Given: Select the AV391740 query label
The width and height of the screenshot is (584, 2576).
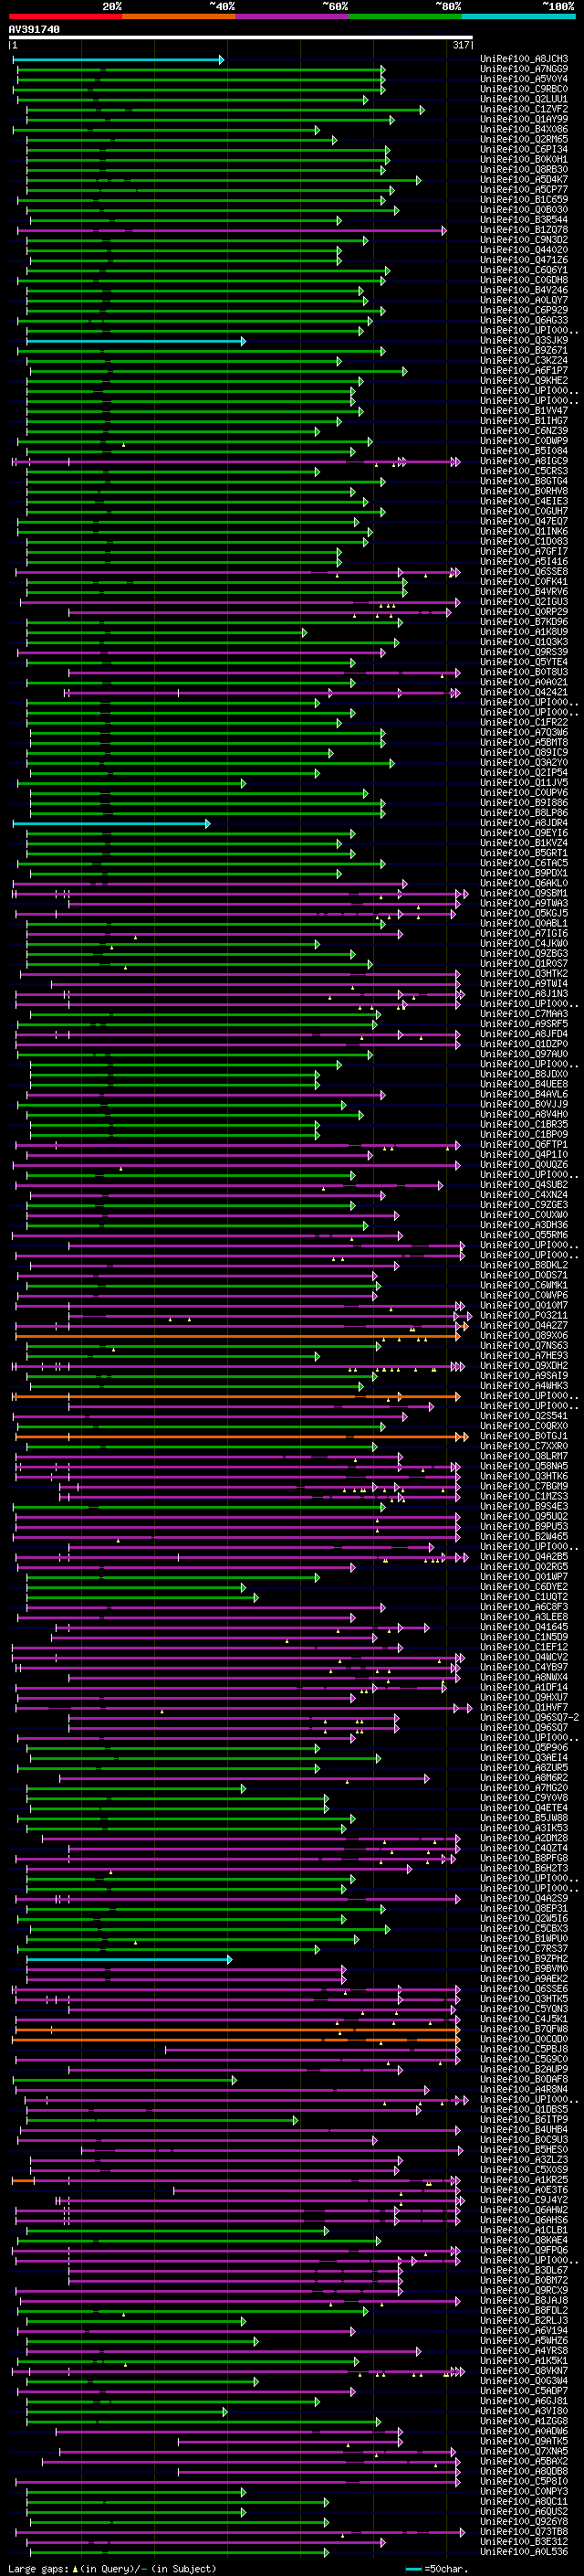Looking at the screenshot, I should click(34, 29).
